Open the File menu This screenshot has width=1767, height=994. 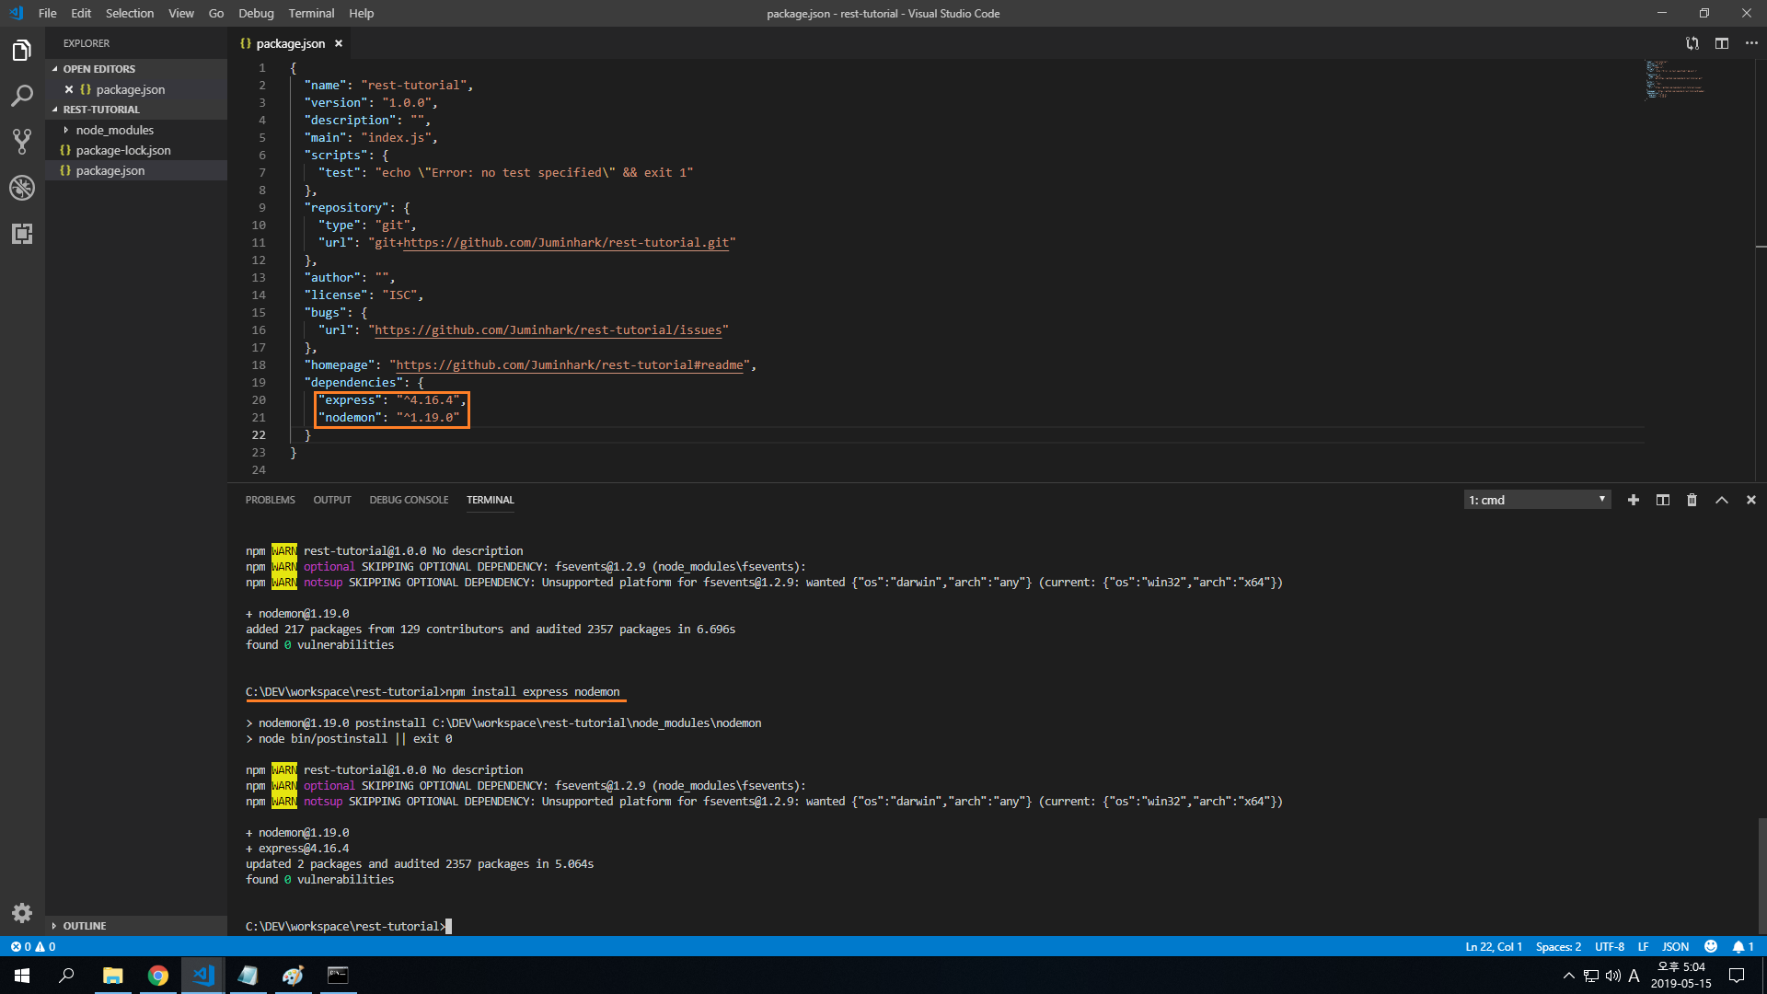47,13
